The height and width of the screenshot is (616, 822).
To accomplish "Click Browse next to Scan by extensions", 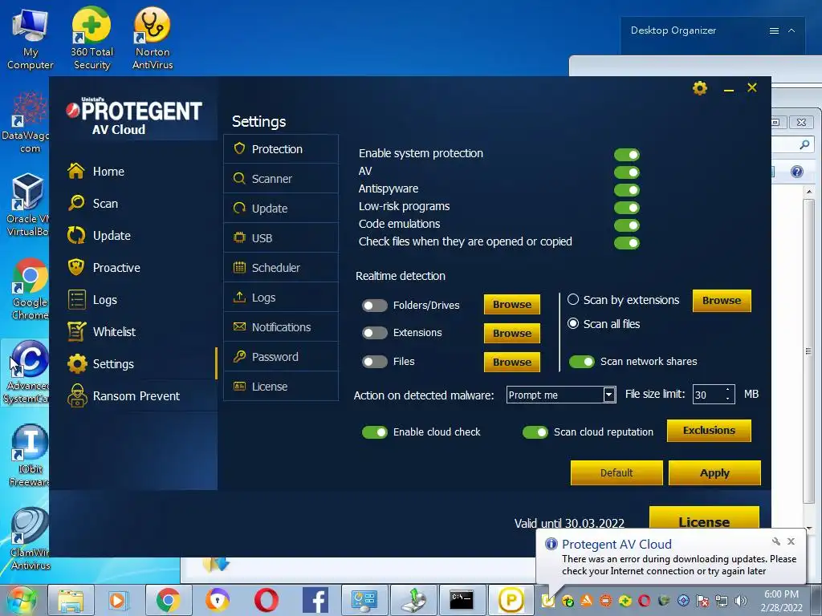I will tap(722, 301).
